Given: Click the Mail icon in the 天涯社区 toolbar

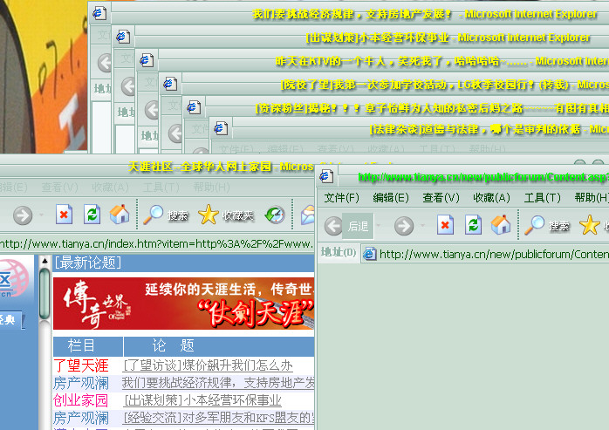Looking at the screenshot, I should click(307, 215).
